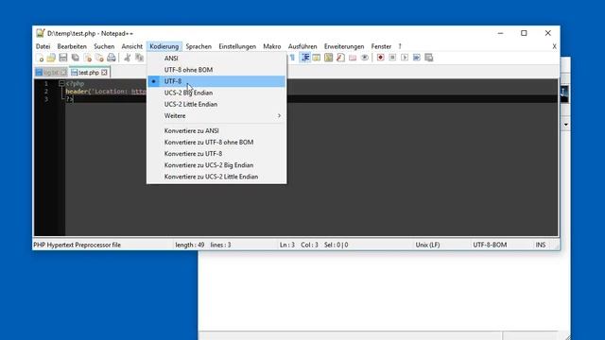Click the Unix (LF) status bar entry
This screenshot has width=605, height=340.
click(x=427, y=245)
